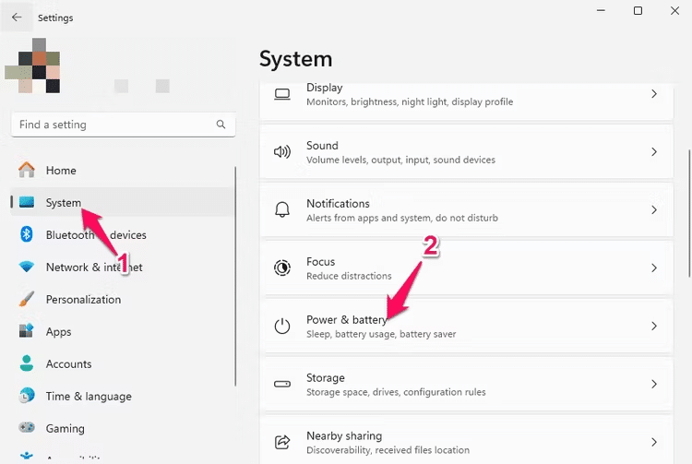Click the user profile picture
This screenshot has width=692, height=464.
(x=33, y=65)
